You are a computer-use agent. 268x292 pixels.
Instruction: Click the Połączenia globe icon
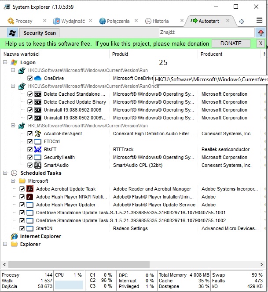[x=103, y=21]
